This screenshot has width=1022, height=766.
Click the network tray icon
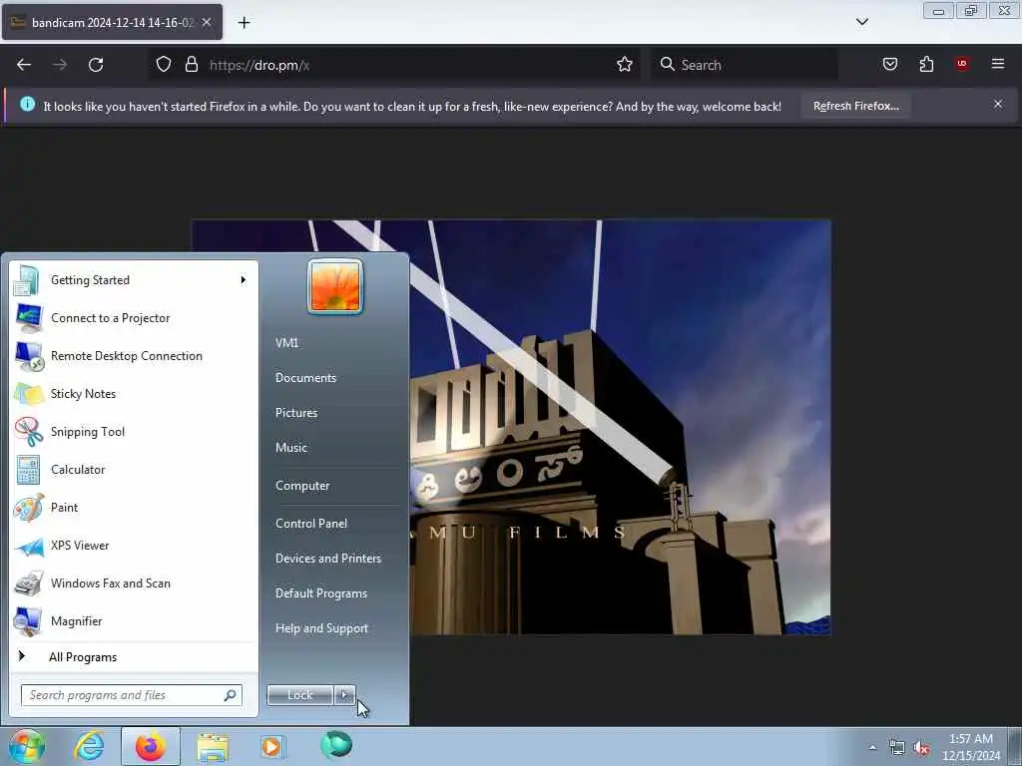[897, 748]
